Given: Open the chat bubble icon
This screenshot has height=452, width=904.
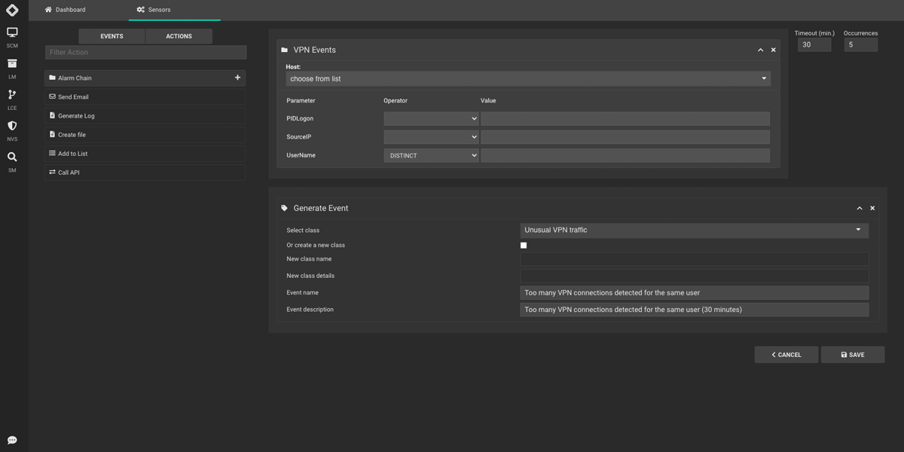Looking at the screenshot, I should pyautogui.click(x=12, y=440).
